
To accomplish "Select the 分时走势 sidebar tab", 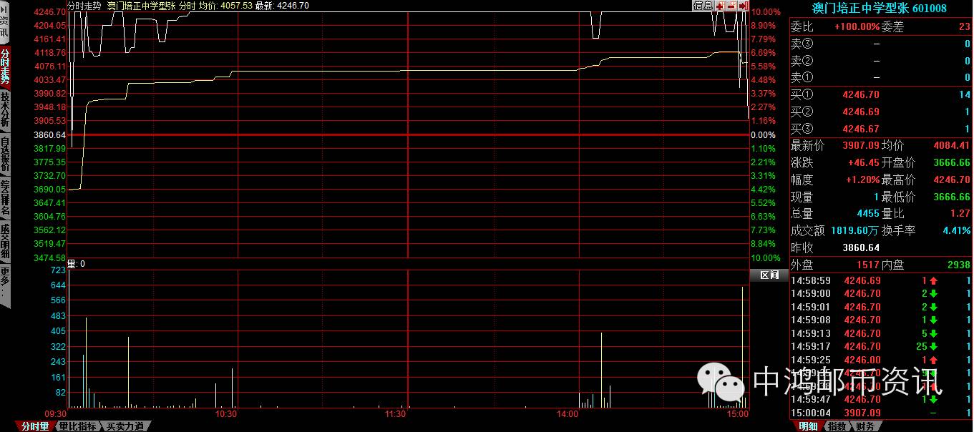I will 5,66.
